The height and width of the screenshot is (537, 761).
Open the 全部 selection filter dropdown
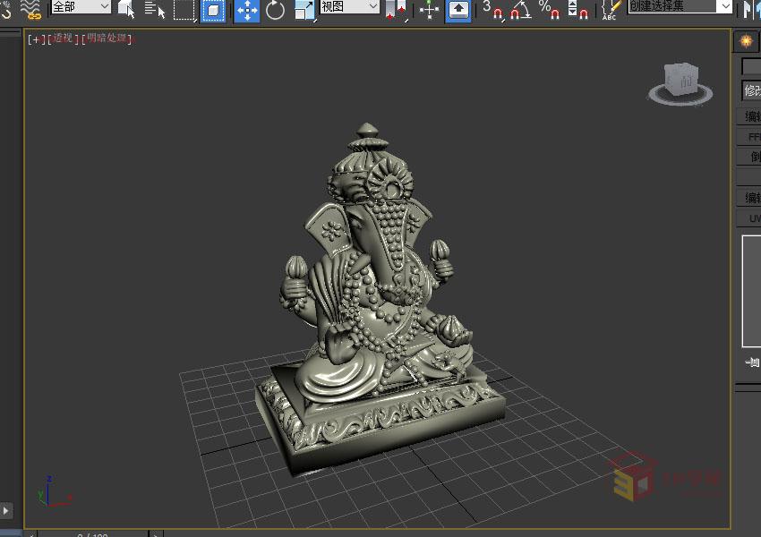point(79,6)
